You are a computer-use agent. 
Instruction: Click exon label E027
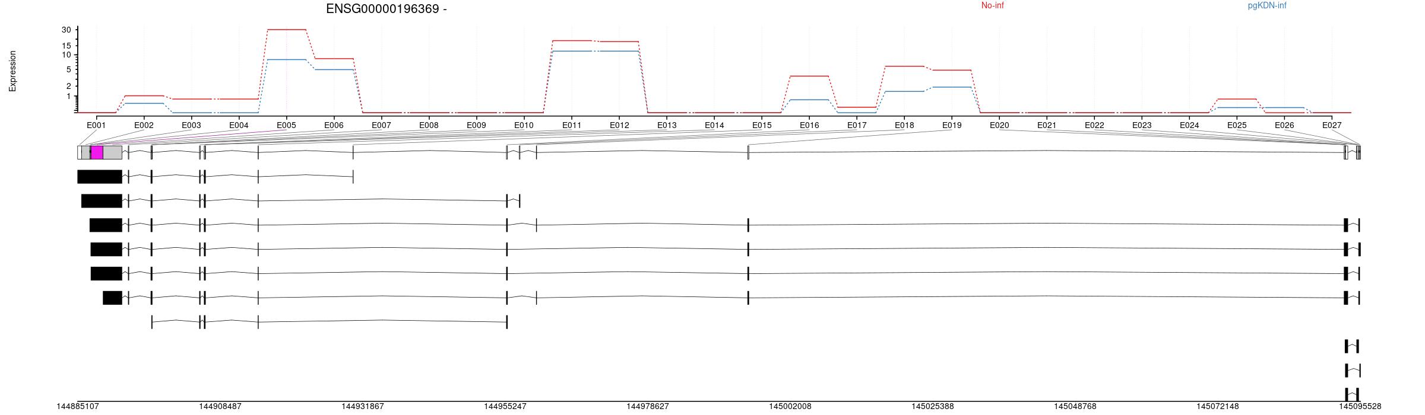click(1332, 125)
